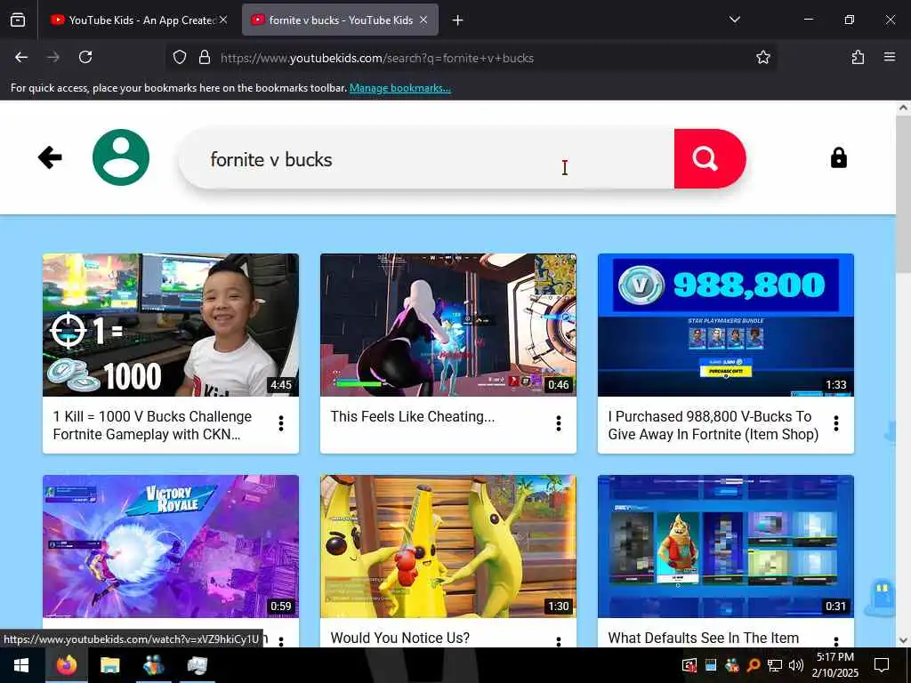Click the title Would You Notice Us?
Viewport: 911px width, 683px height.
(399, 638)
